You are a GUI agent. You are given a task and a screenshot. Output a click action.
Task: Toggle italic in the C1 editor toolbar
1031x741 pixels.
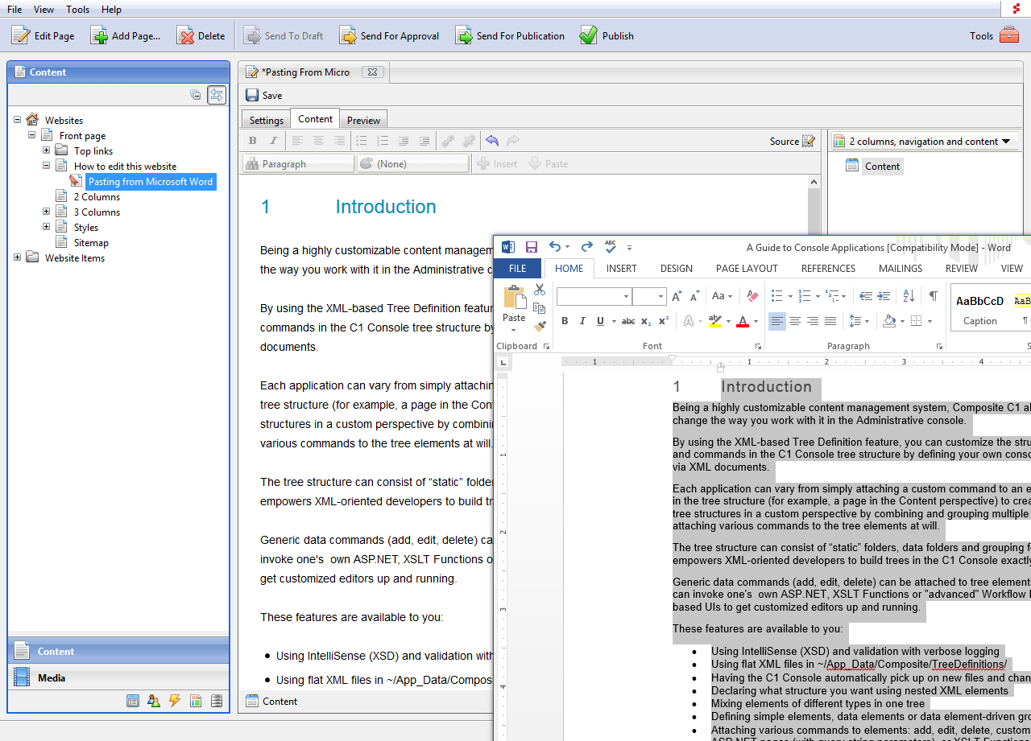coord(273,140)
